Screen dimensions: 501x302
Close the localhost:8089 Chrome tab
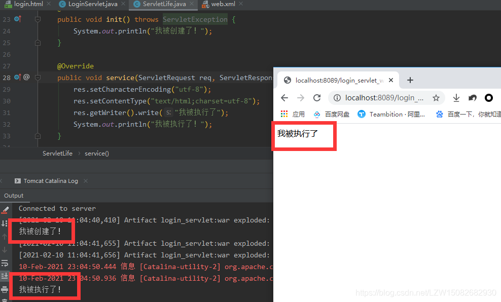[x=391, y=80]
